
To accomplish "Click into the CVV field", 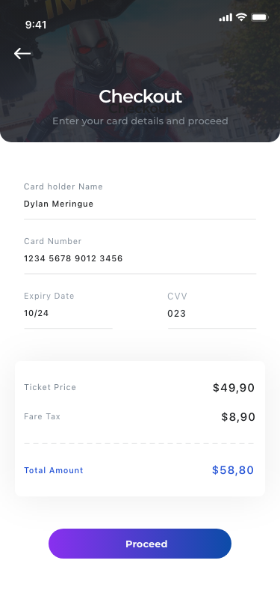I will (212, 309).
